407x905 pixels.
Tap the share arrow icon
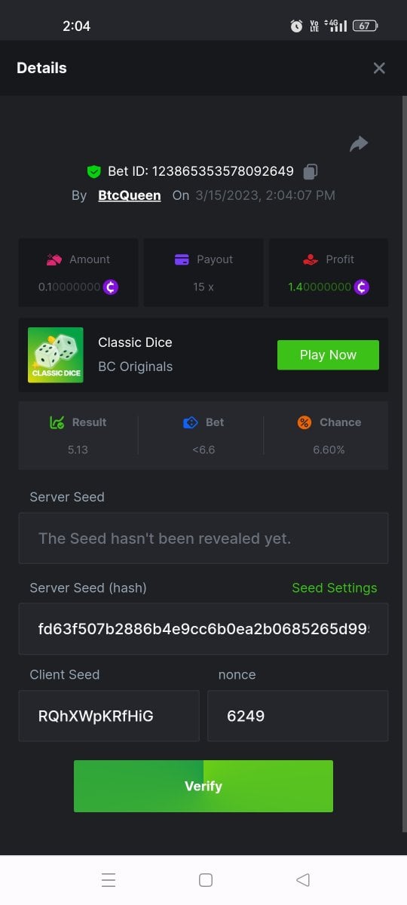pyautogui.click(x=359, y=143)
